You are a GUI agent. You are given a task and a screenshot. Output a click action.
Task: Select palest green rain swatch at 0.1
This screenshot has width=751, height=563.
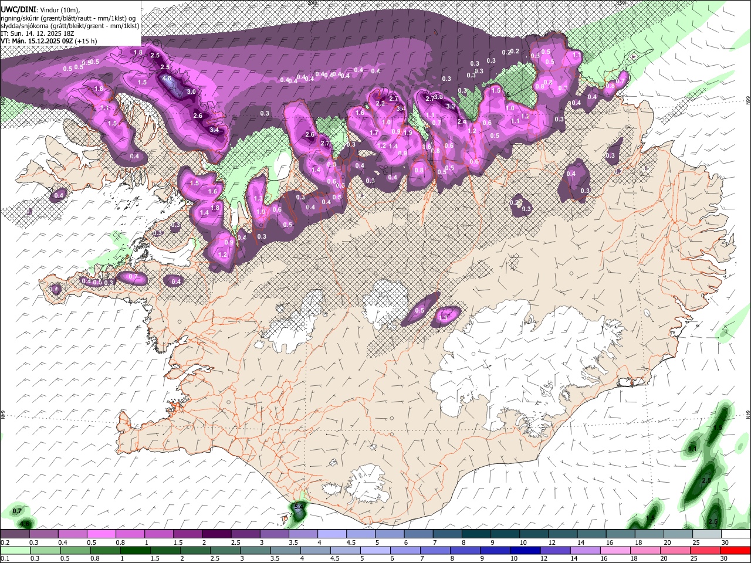[15, 550]
